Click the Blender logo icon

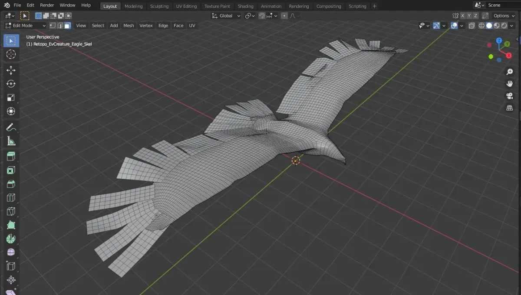click(7, 5)
